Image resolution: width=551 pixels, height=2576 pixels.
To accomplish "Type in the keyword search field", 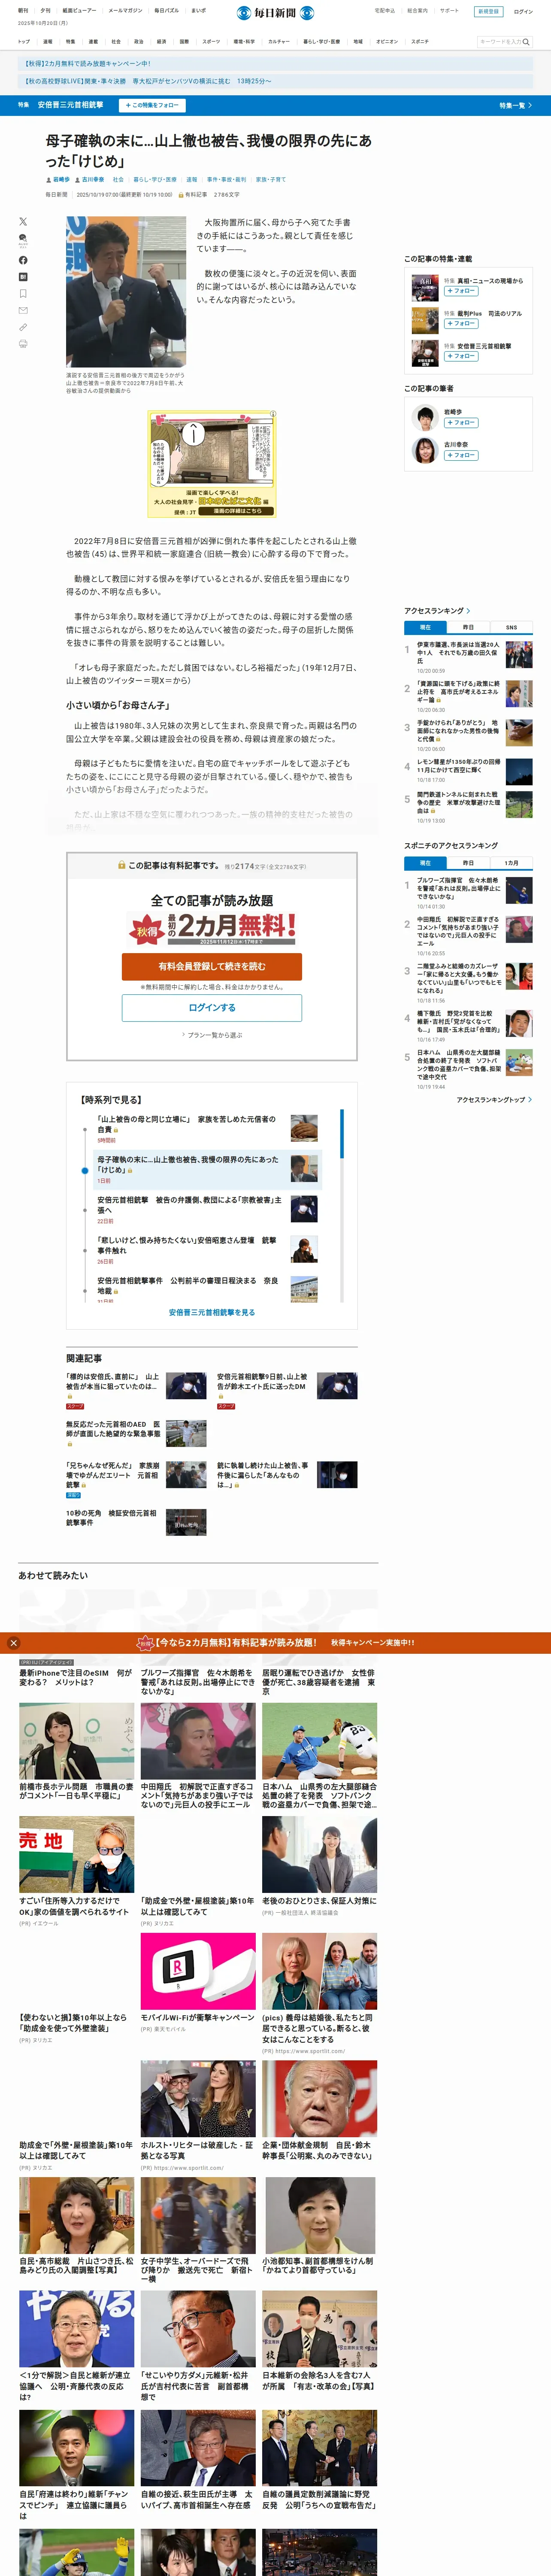I will 499,42.
